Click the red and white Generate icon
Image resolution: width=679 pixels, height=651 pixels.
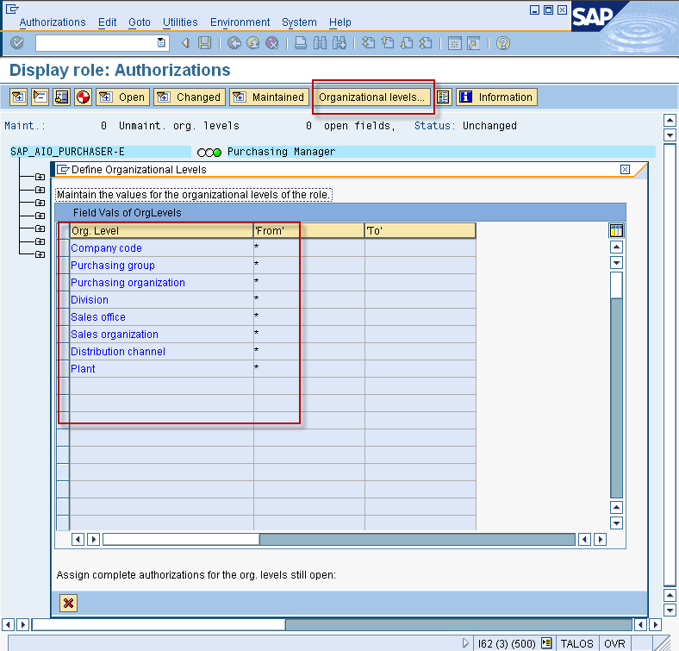click(x=83, y=97)
